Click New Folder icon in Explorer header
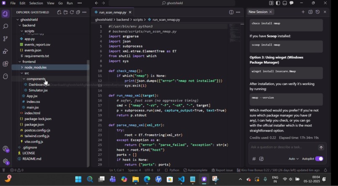The height and width of the screenshot is (186, 338). (x=65, y=12)
